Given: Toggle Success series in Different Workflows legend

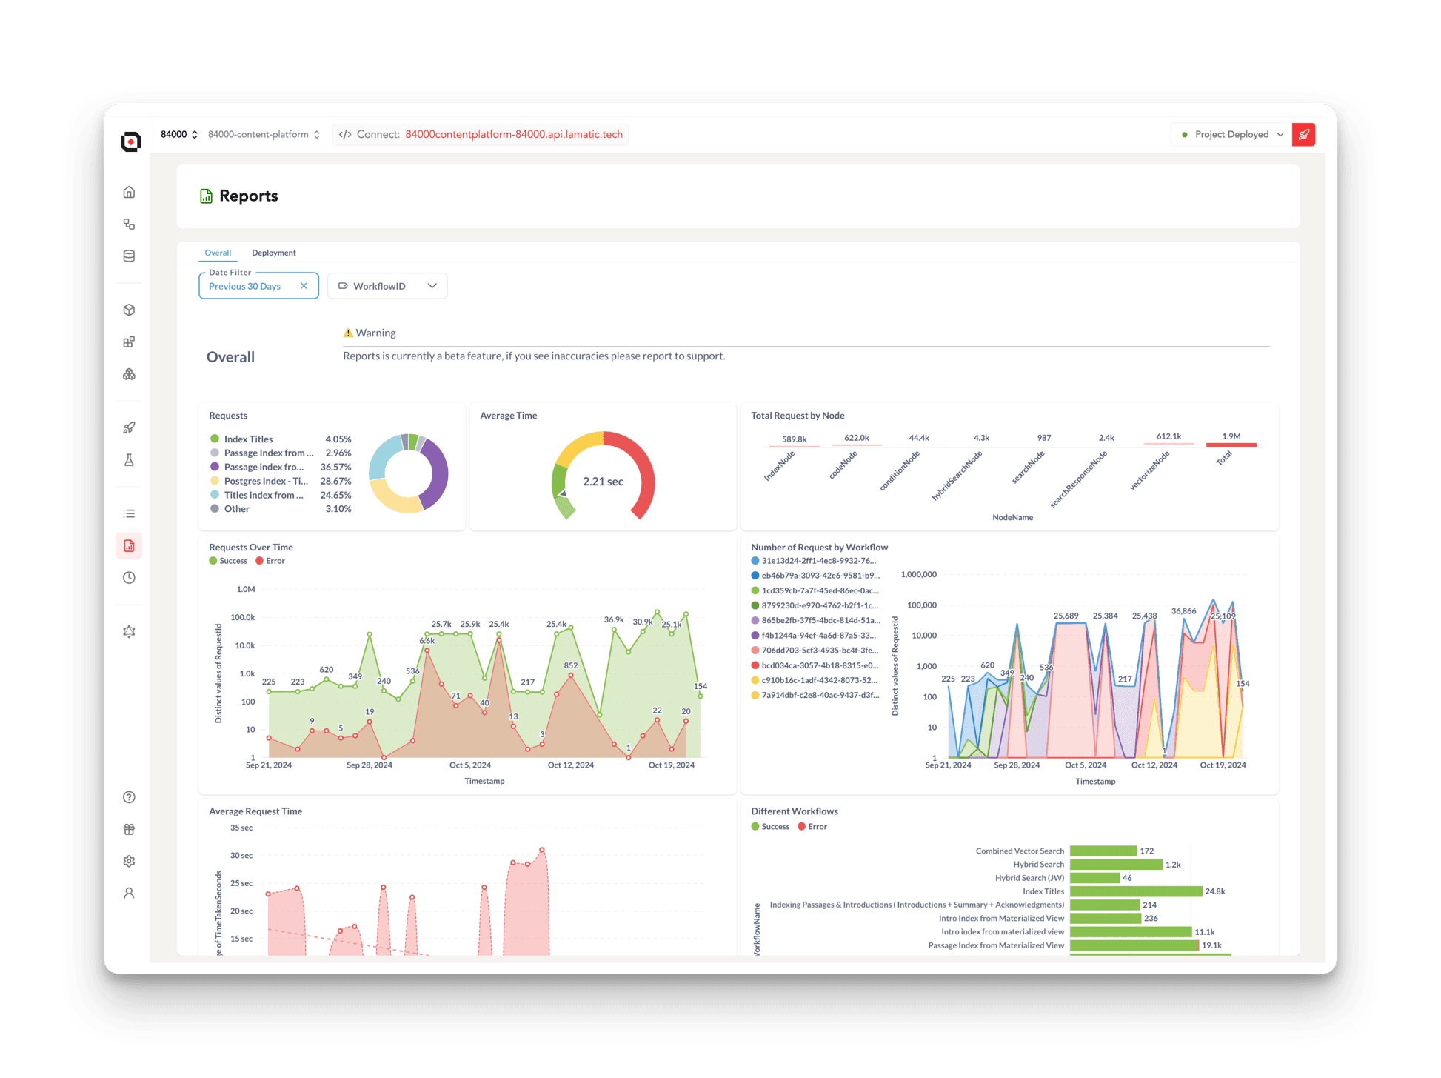Looking at the screenshot, I should point(771,826).
